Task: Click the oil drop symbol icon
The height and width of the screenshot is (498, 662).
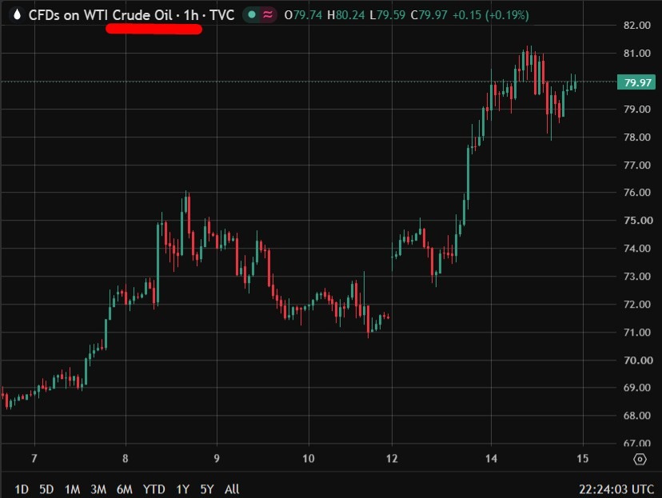Action: coord(18,14)
